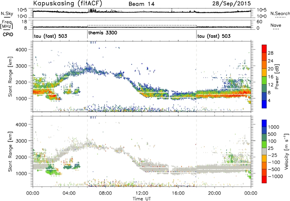This screenshot has height=201, width=290.
Task: Click the CPID row label
Action: tap(8, 34)
